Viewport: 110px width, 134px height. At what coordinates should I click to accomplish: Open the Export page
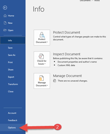(13, 77)
